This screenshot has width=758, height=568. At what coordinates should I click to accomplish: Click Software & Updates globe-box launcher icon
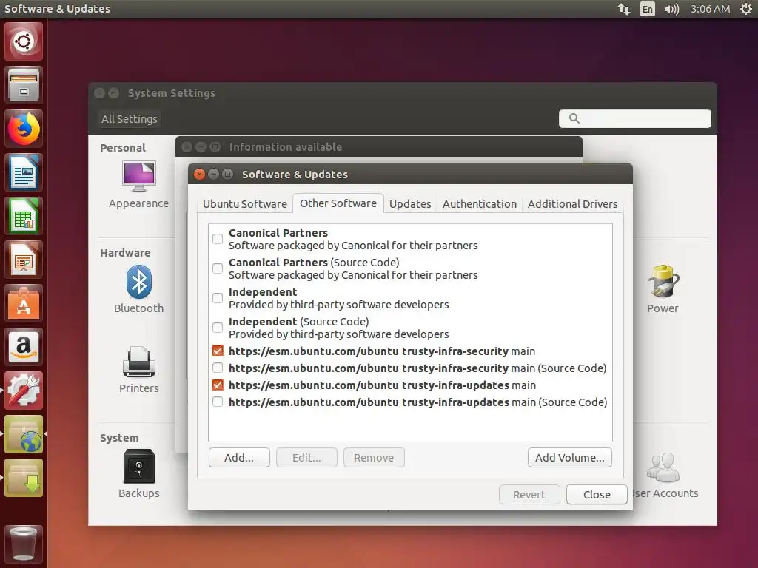(23, 434)
